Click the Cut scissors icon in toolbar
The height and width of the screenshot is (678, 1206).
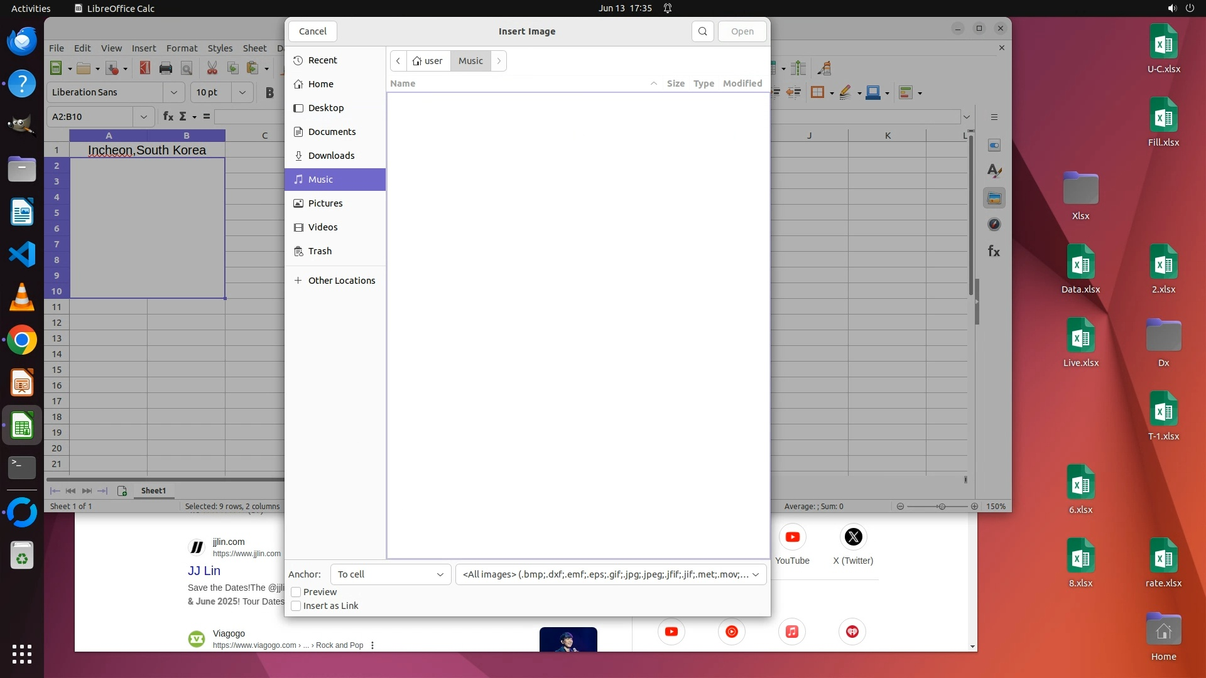click(x=212, y=68)
